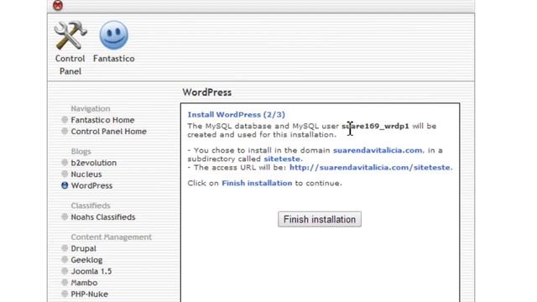Click the bullet next to Mambo
This screenshot has height=302, width=537.
click(x=65, y=283)
